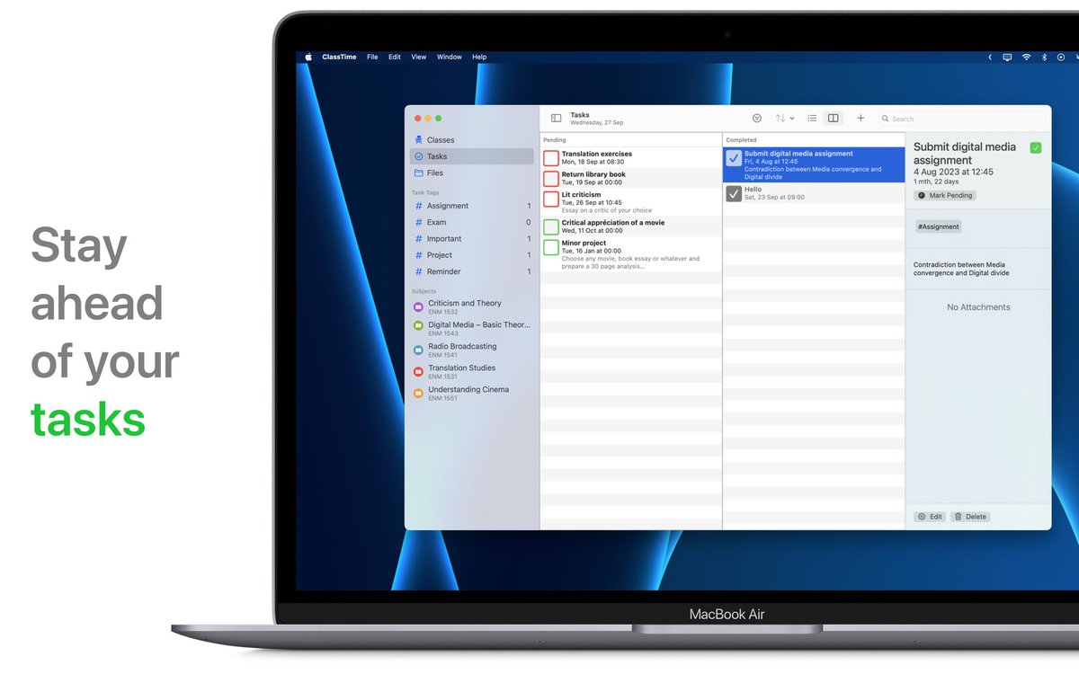This screenshot has height=674, width=1079.
Task: Select Tasks in the sidebar
Action: coord(471,156)
